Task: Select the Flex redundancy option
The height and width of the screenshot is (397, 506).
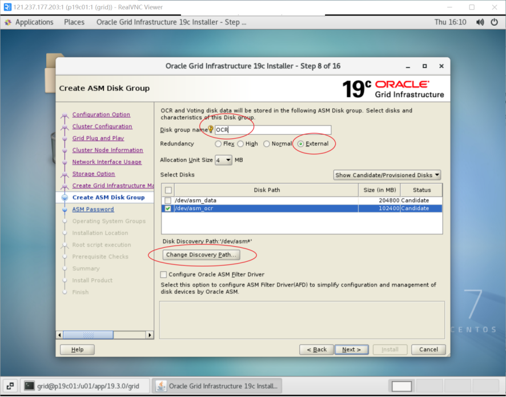Action: click(218, 144)
